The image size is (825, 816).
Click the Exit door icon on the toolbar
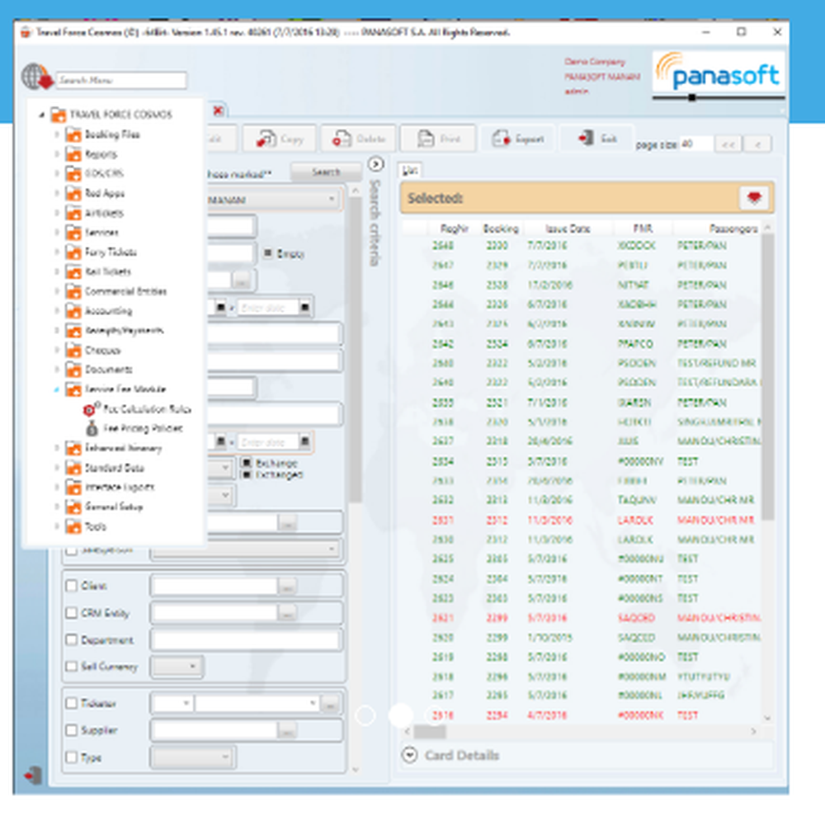tap(587, 138)
